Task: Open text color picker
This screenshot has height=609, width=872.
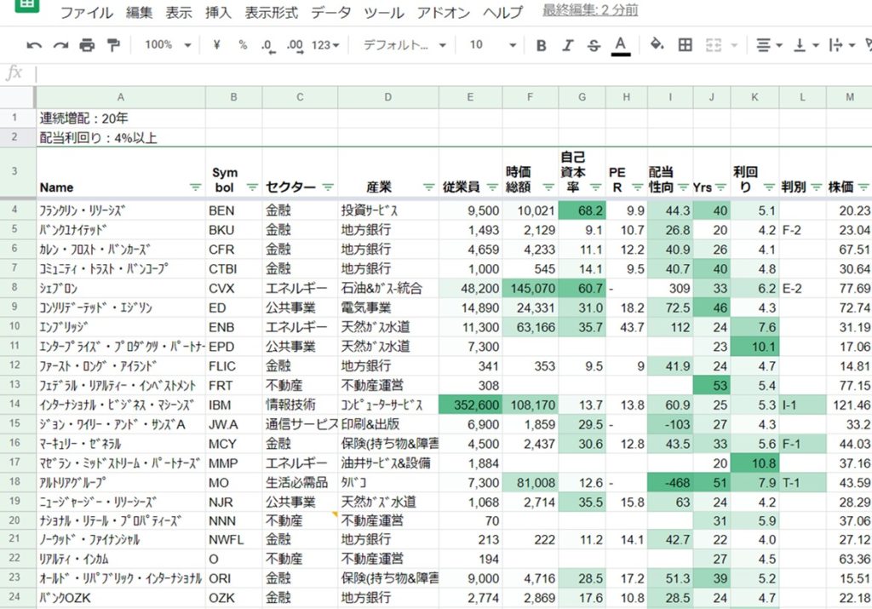Action: pos(621,46)
